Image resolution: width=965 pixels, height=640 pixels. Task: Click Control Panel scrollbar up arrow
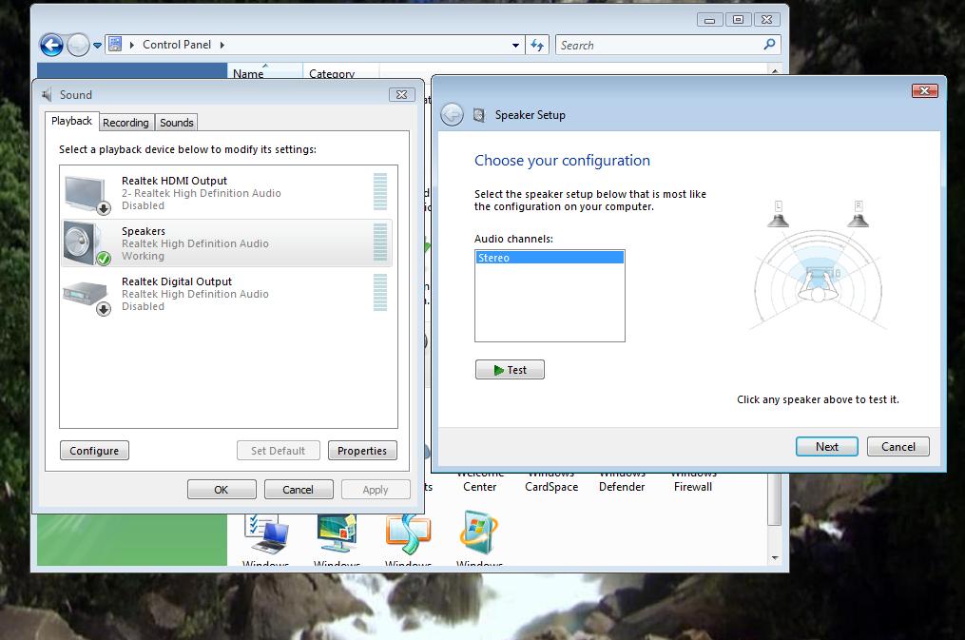click(775, 70)
